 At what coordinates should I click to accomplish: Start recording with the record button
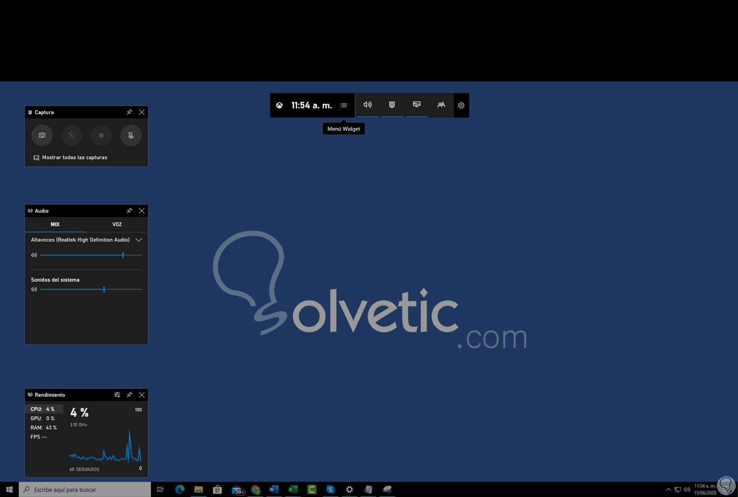tap(101, 135)
